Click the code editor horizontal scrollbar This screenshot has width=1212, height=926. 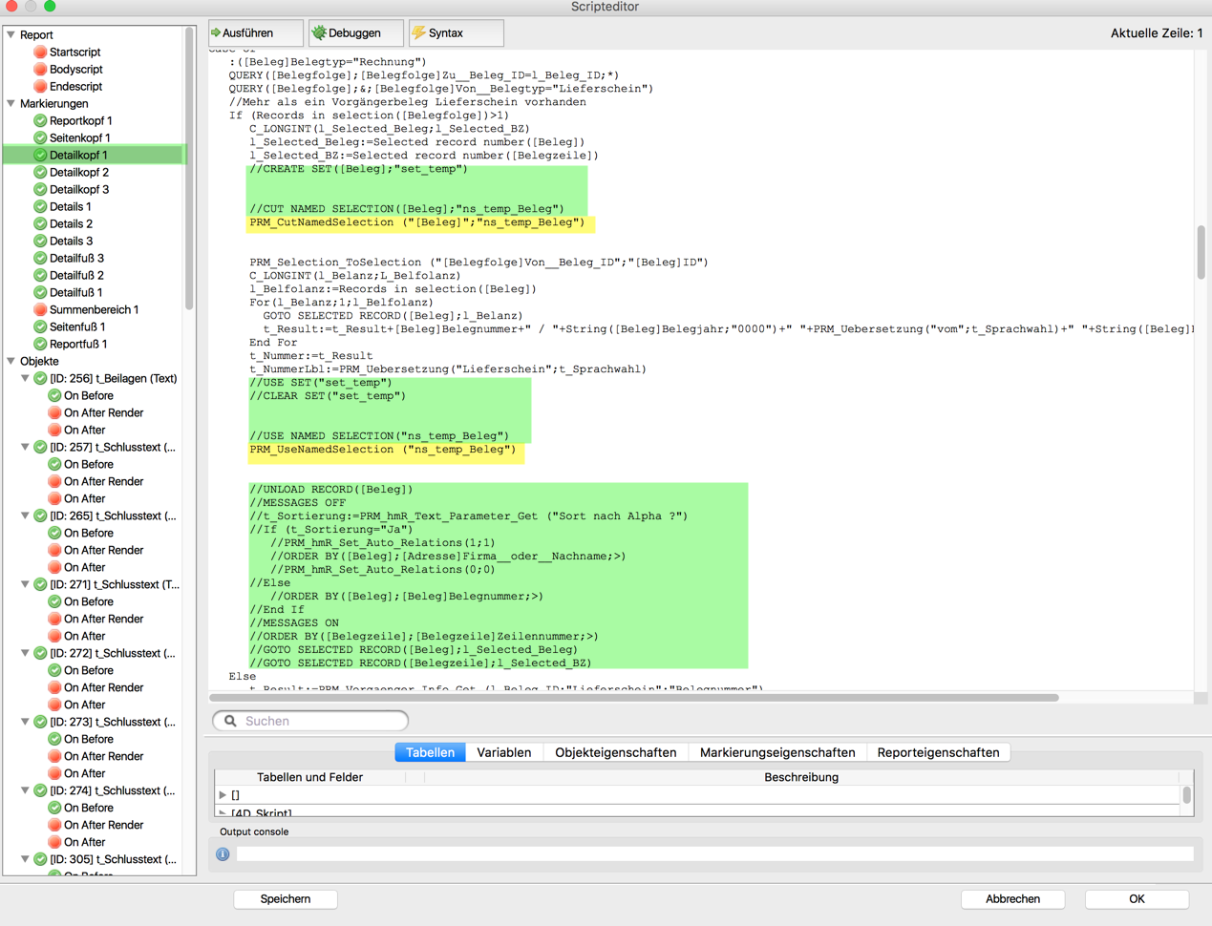634,698
